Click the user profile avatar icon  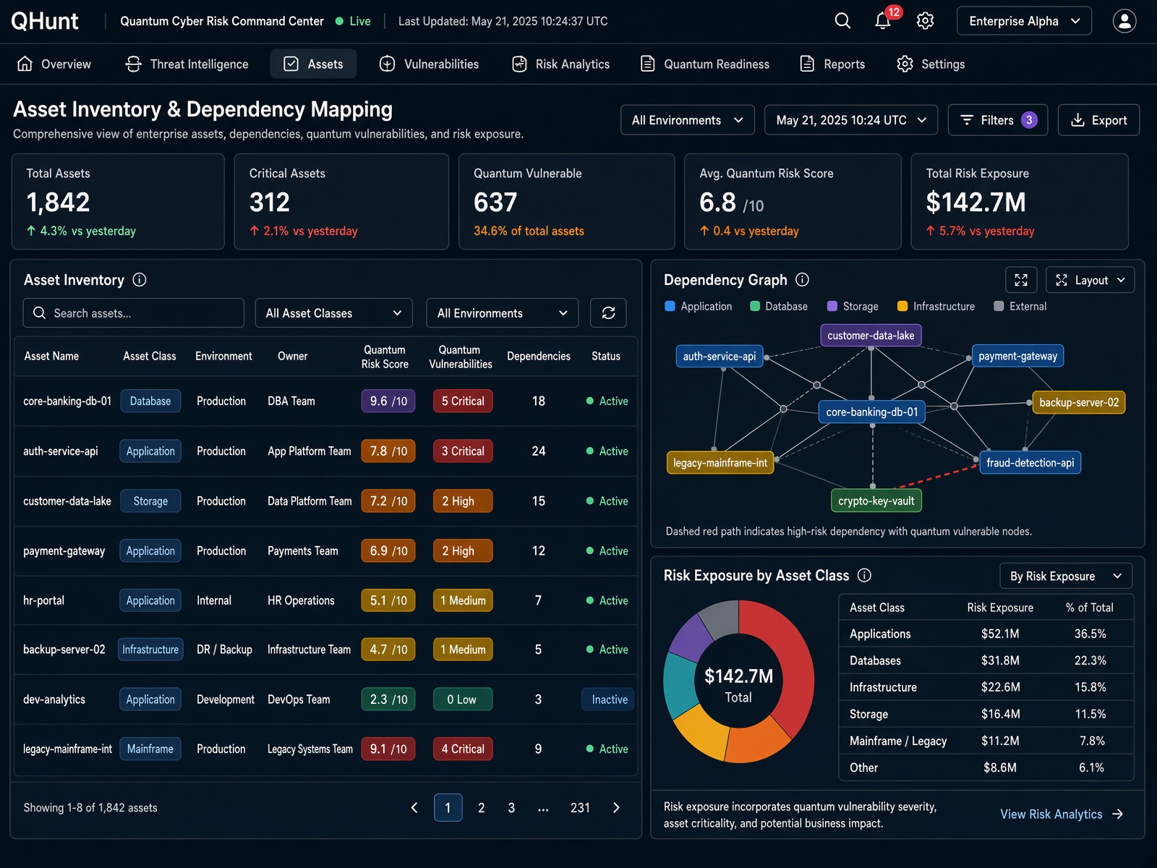(1124, 21)
